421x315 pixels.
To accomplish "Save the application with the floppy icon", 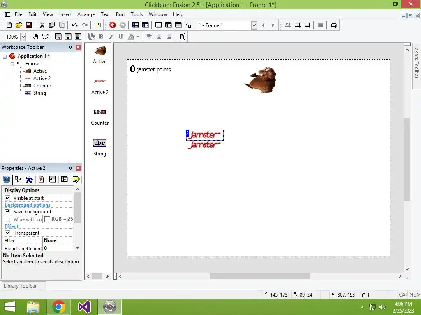I will coord(29,25).
